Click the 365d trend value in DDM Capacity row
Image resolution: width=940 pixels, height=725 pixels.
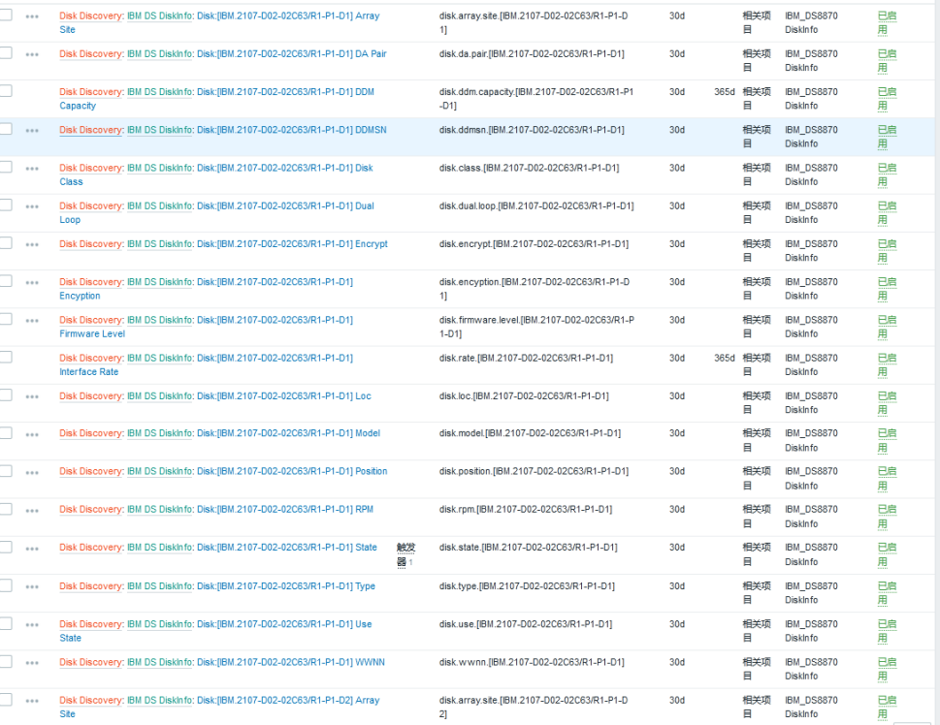click(725, 92)
